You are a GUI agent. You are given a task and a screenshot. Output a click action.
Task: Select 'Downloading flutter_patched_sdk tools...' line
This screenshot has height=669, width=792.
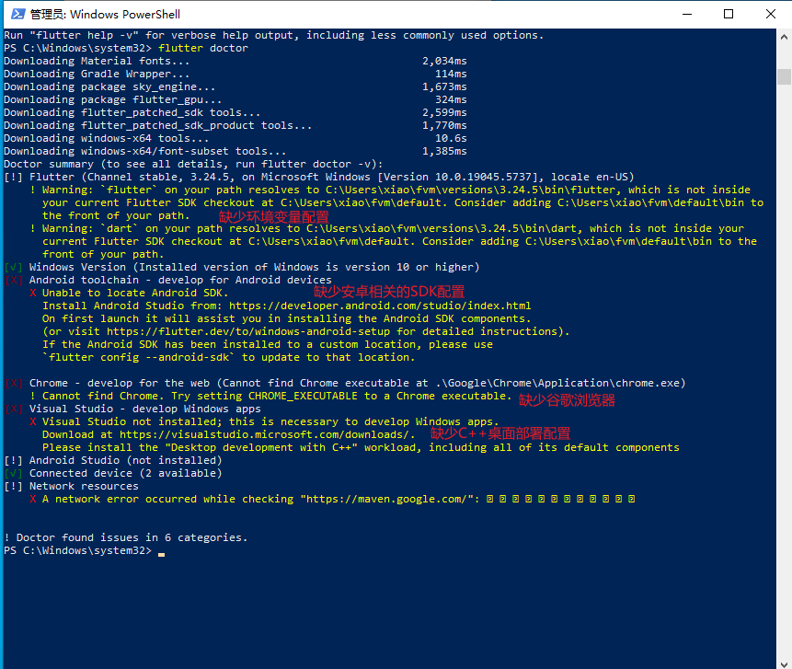point(132,112)
